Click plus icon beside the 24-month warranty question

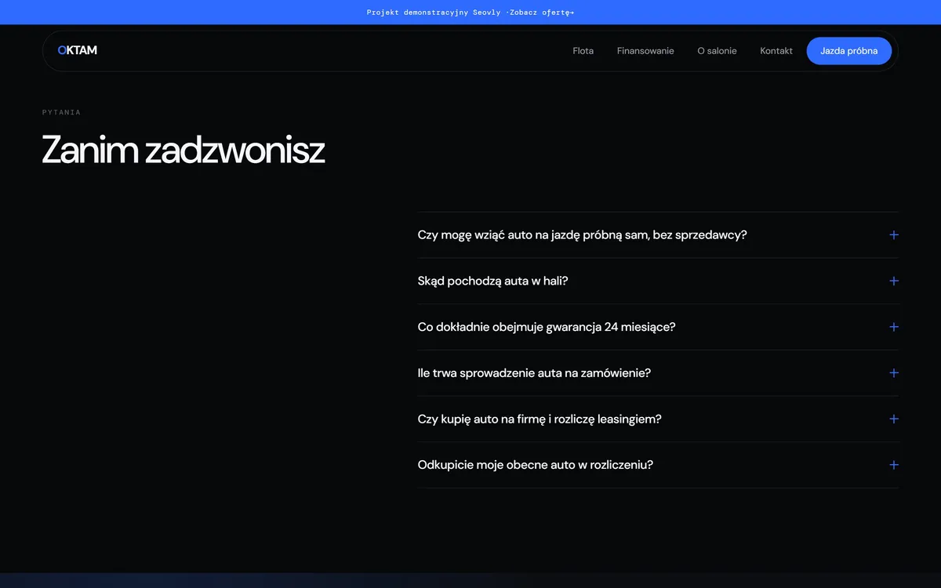pos(894,327)
